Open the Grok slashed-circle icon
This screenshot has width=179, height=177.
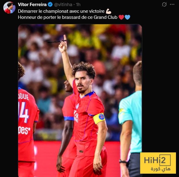click(164, 5)
